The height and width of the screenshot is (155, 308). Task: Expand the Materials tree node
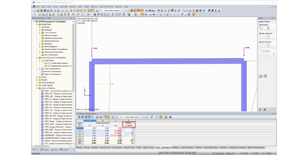click(39, 30)
